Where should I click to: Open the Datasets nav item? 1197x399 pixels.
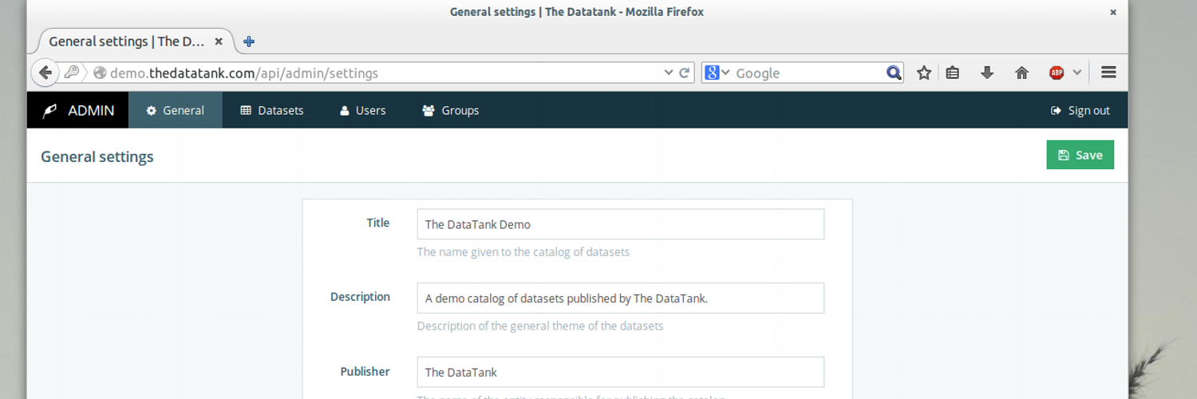click(x=272, y=110)
